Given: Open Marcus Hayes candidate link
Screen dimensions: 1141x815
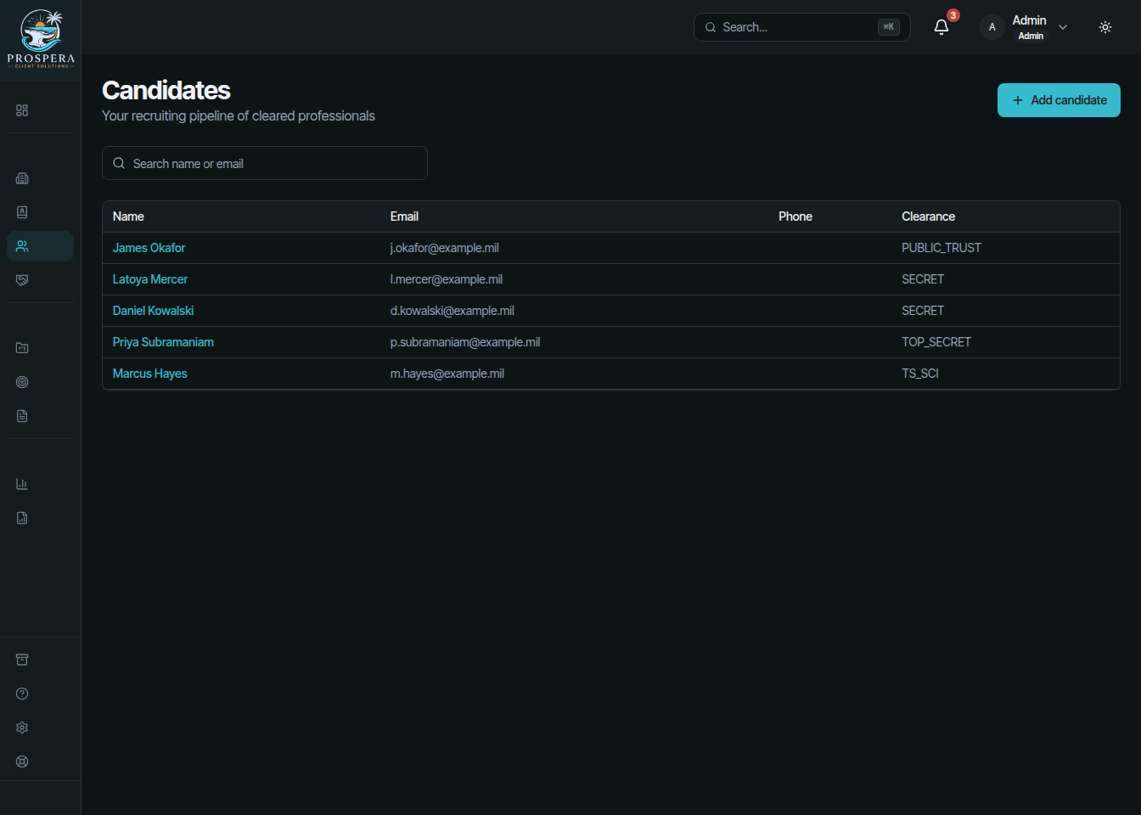Looking at the screenshot, I should 149,374.
